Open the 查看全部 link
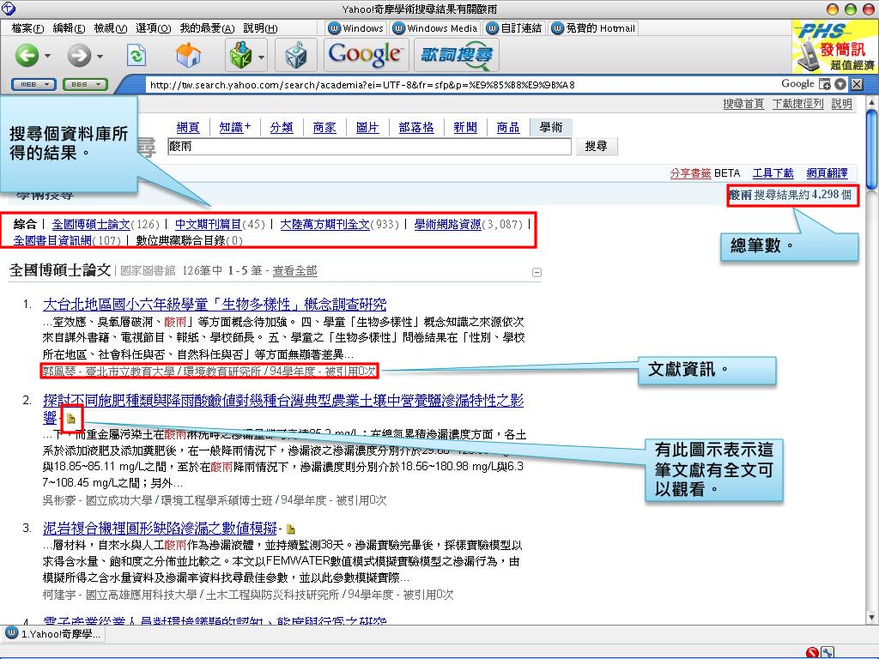 tap(295, 270)
